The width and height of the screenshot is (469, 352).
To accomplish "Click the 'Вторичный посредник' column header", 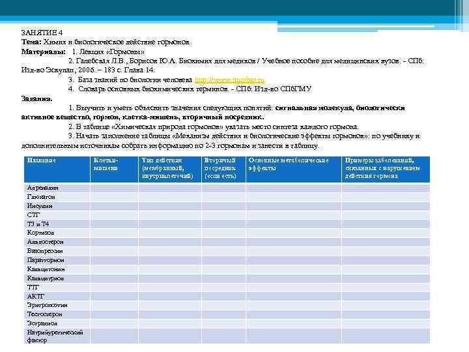I will coord(223,169).
